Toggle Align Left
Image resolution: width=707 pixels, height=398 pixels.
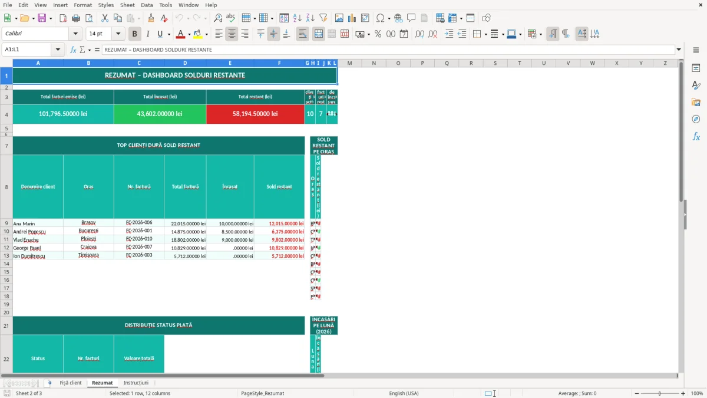point(219,34)
